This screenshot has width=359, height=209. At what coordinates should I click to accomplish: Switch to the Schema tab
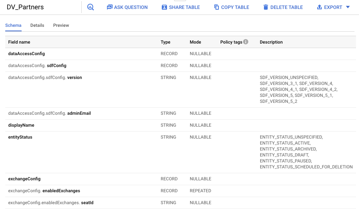13,25
